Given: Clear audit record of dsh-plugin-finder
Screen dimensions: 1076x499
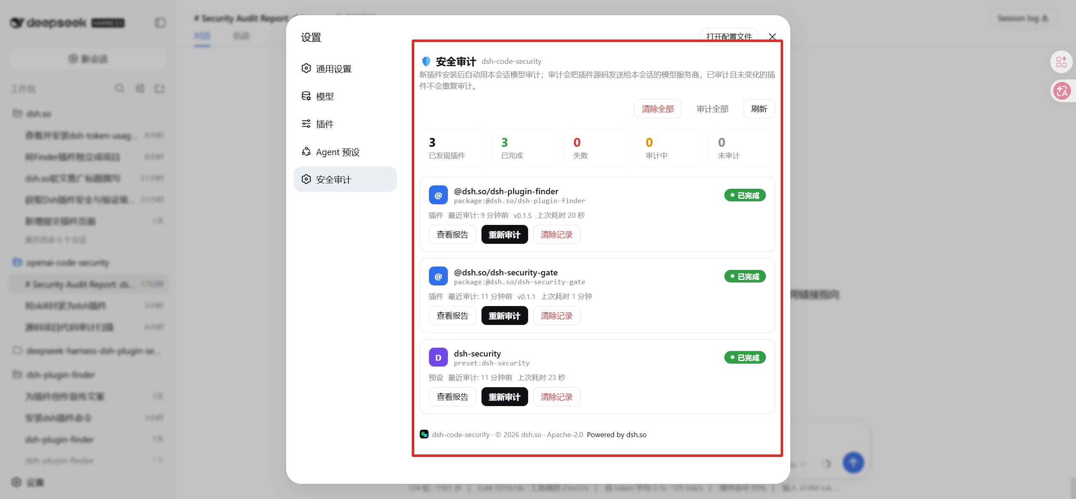Looking at the screenshot, I should (x=557, y=235).
